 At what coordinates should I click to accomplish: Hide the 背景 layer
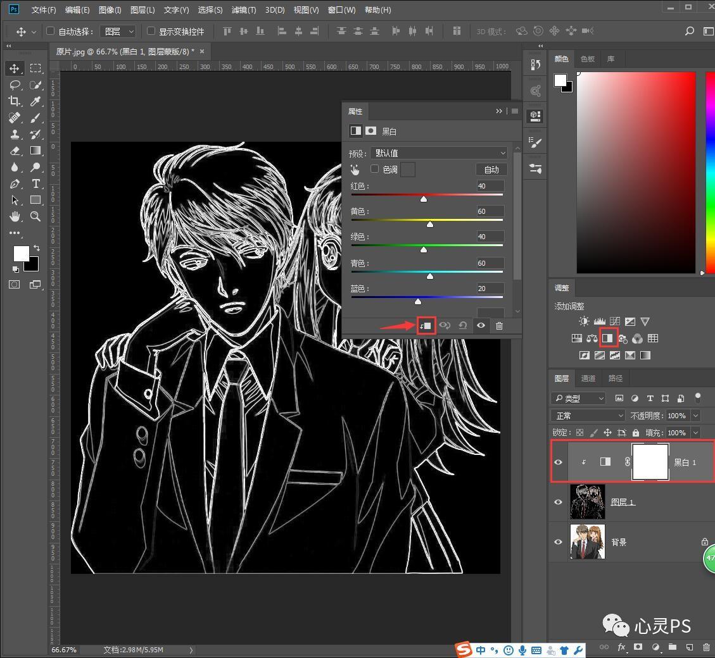click(x=558, y=542)
